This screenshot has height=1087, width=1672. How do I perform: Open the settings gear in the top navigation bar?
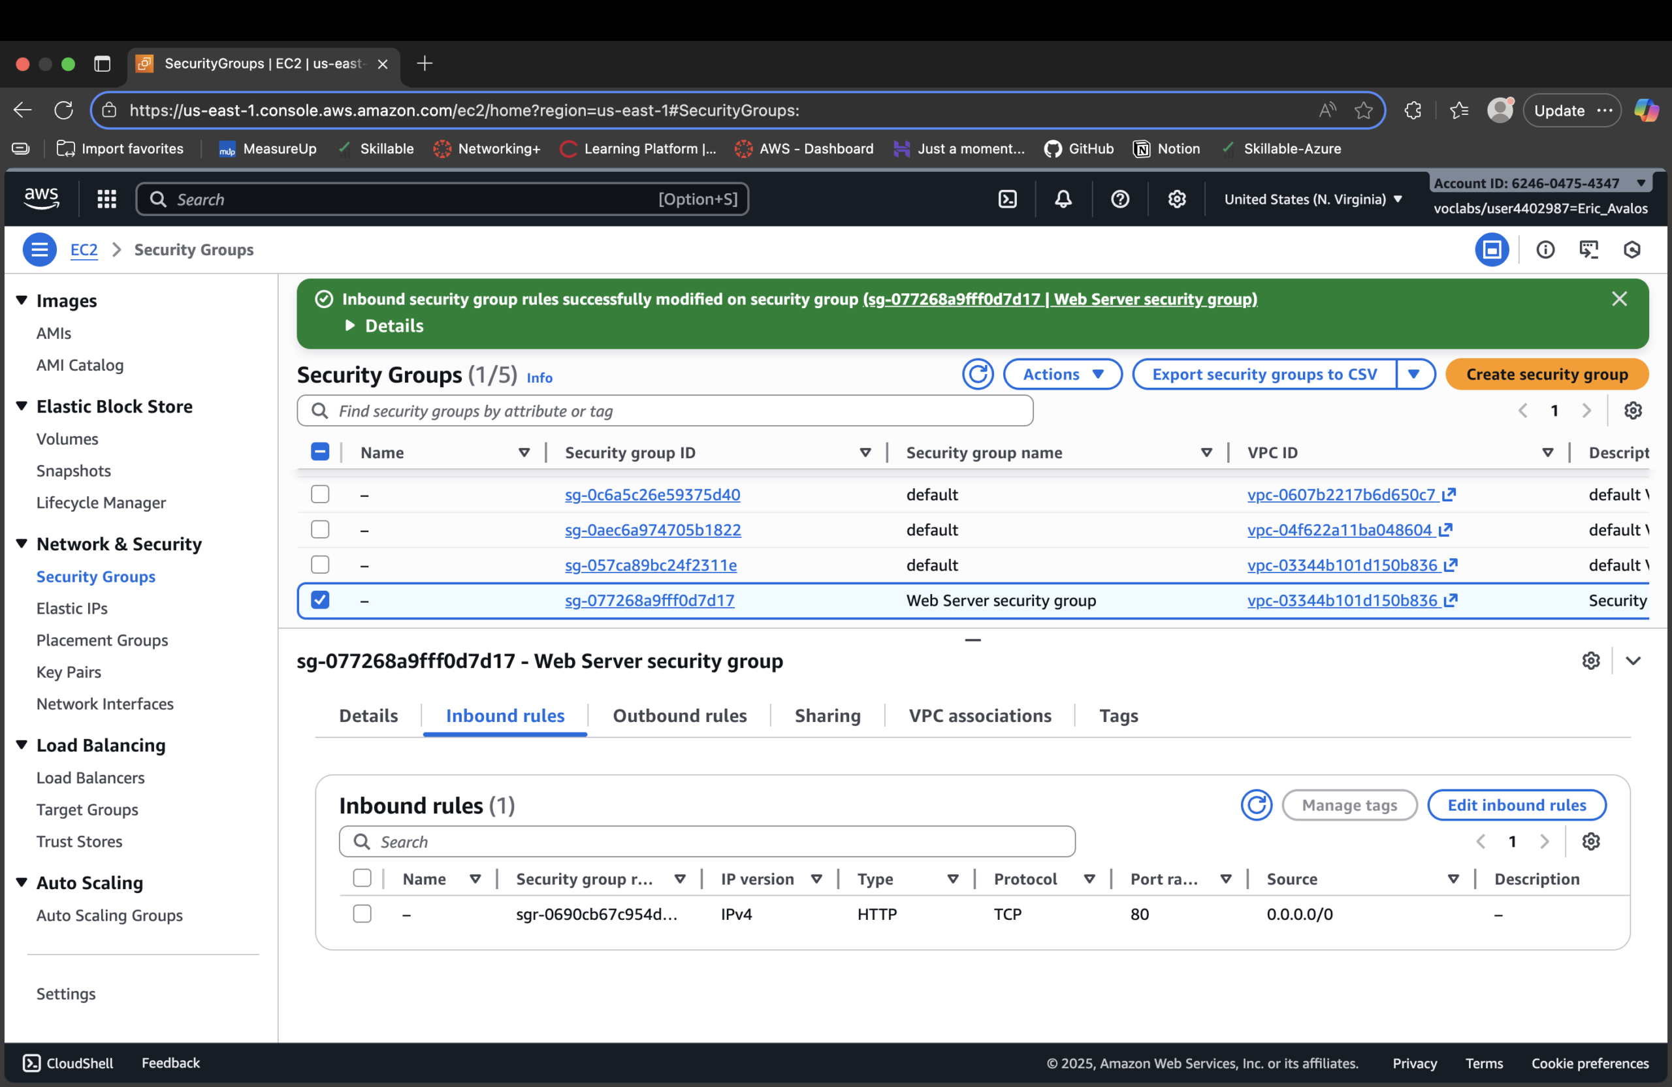click(1177, 198)
